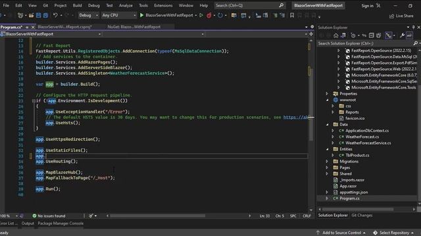Image resolution: width=421 pixels, height=236 pixels.
Task: Click the search magnifier in title bar search box
Action: click(281, 5)
